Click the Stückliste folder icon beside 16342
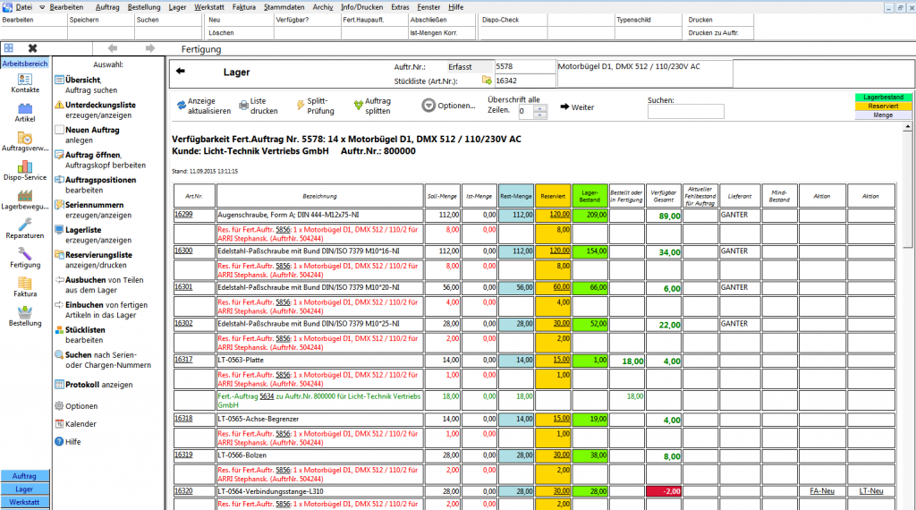The width and height of the screenshot is (916, 510). click(487, 81)
